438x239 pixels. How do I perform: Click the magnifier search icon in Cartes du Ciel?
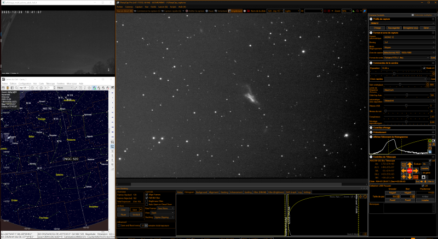tap(16, 88)
